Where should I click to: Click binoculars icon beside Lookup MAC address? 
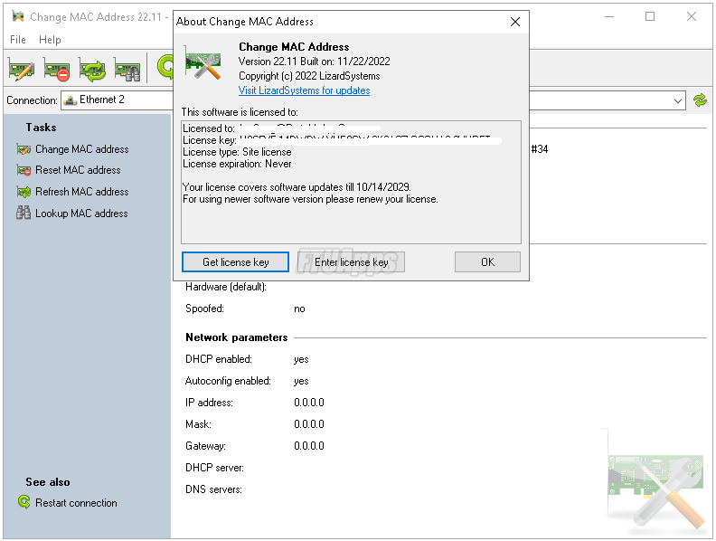(x=24, y=213)
